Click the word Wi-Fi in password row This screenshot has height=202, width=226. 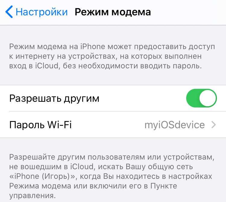click(x=59, y=125)
